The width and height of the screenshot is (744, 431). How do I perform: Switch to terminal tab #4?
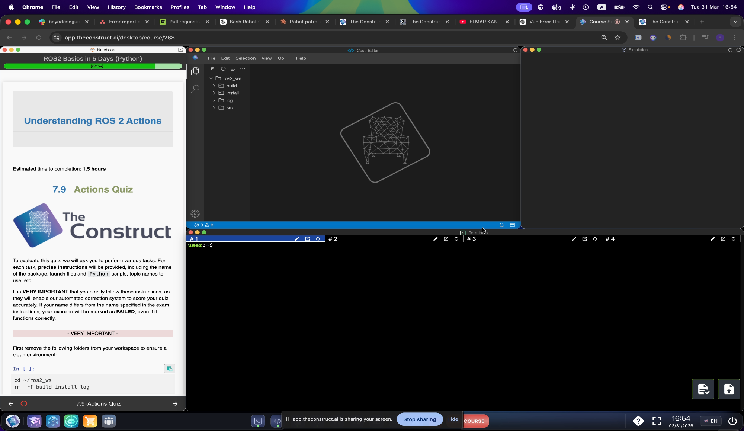tap(610, 239)
